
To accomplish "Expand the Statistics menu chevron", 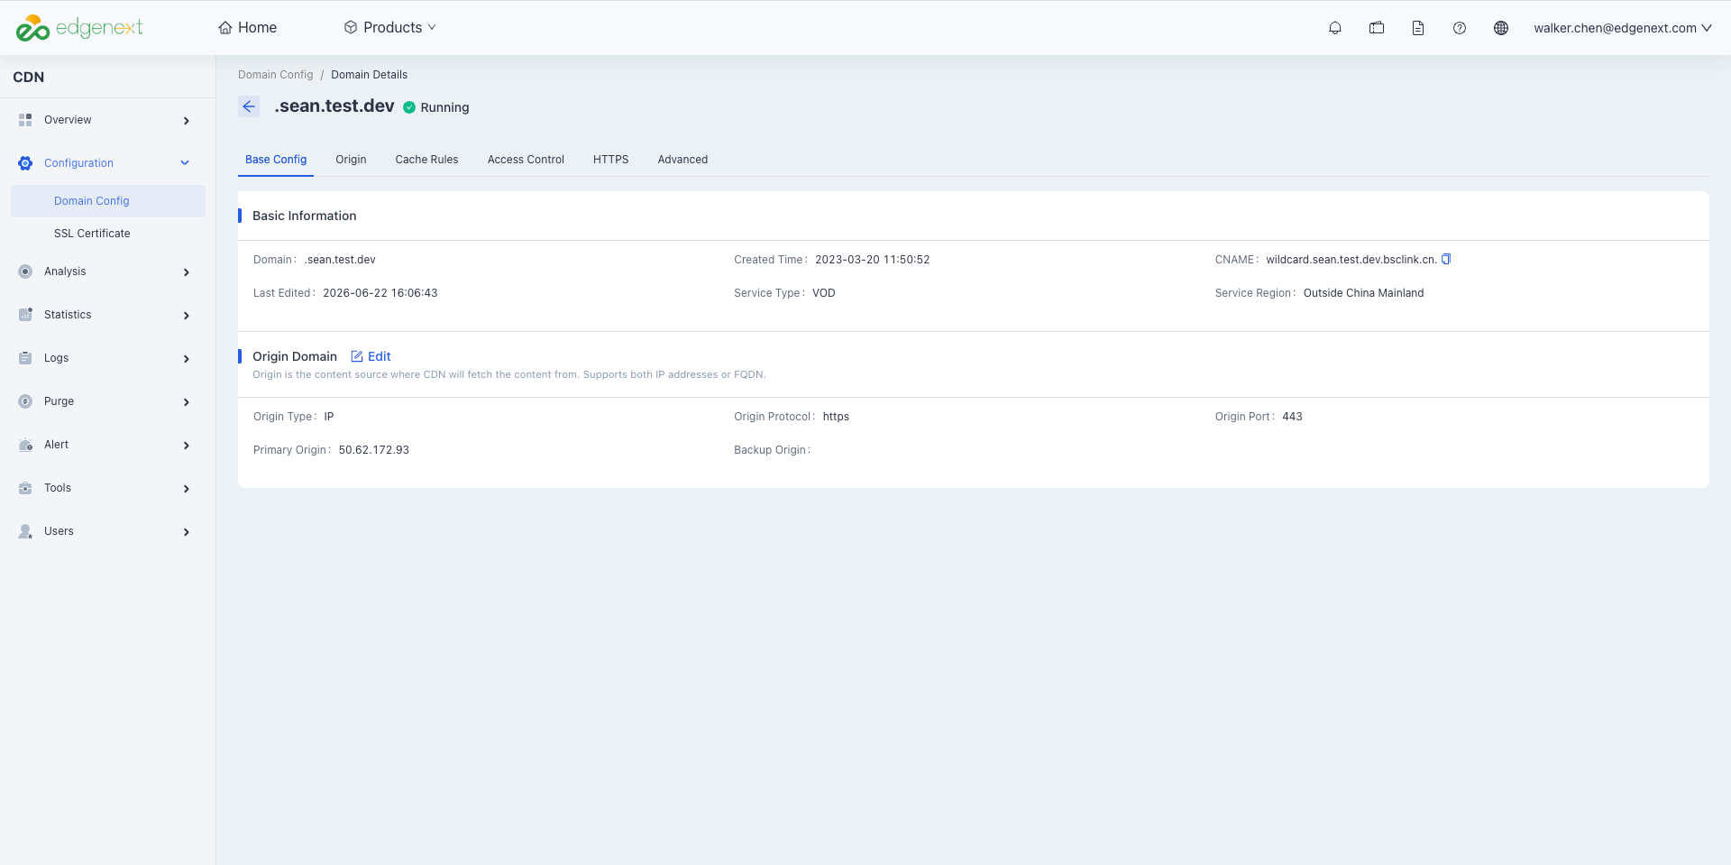I will coord(186,316).
